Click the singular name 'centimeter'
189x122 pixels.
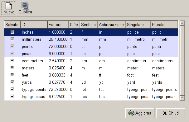tap(137, 61)
